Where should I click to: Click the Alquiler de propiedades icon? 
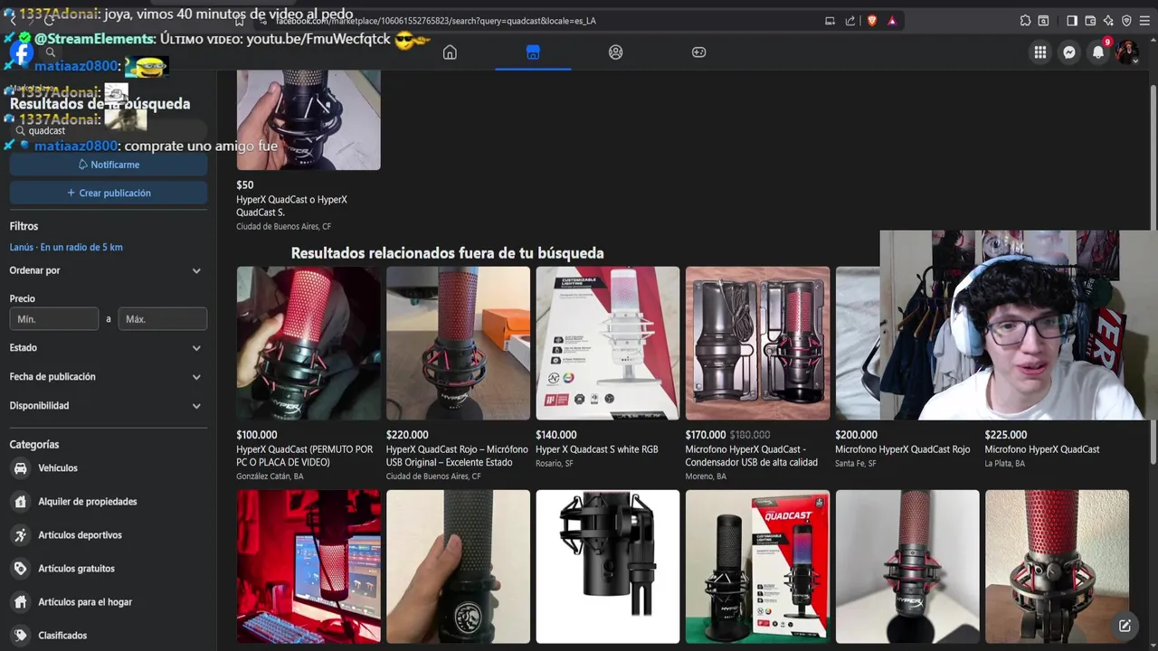[20, 502]
